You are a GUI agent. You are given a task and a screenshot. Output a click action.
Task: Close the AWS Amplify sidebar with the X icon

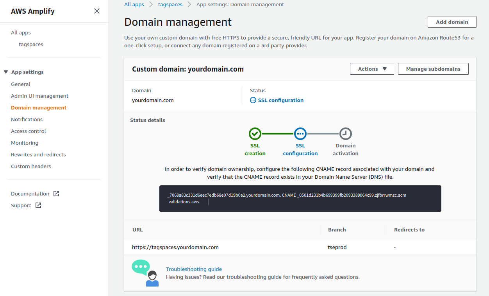tap(96, 11)
